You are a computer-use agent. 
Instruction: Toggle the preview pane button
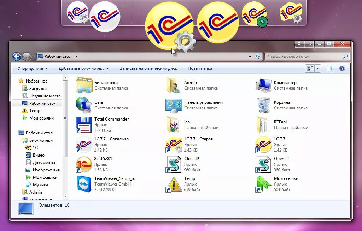pos(329,68)
